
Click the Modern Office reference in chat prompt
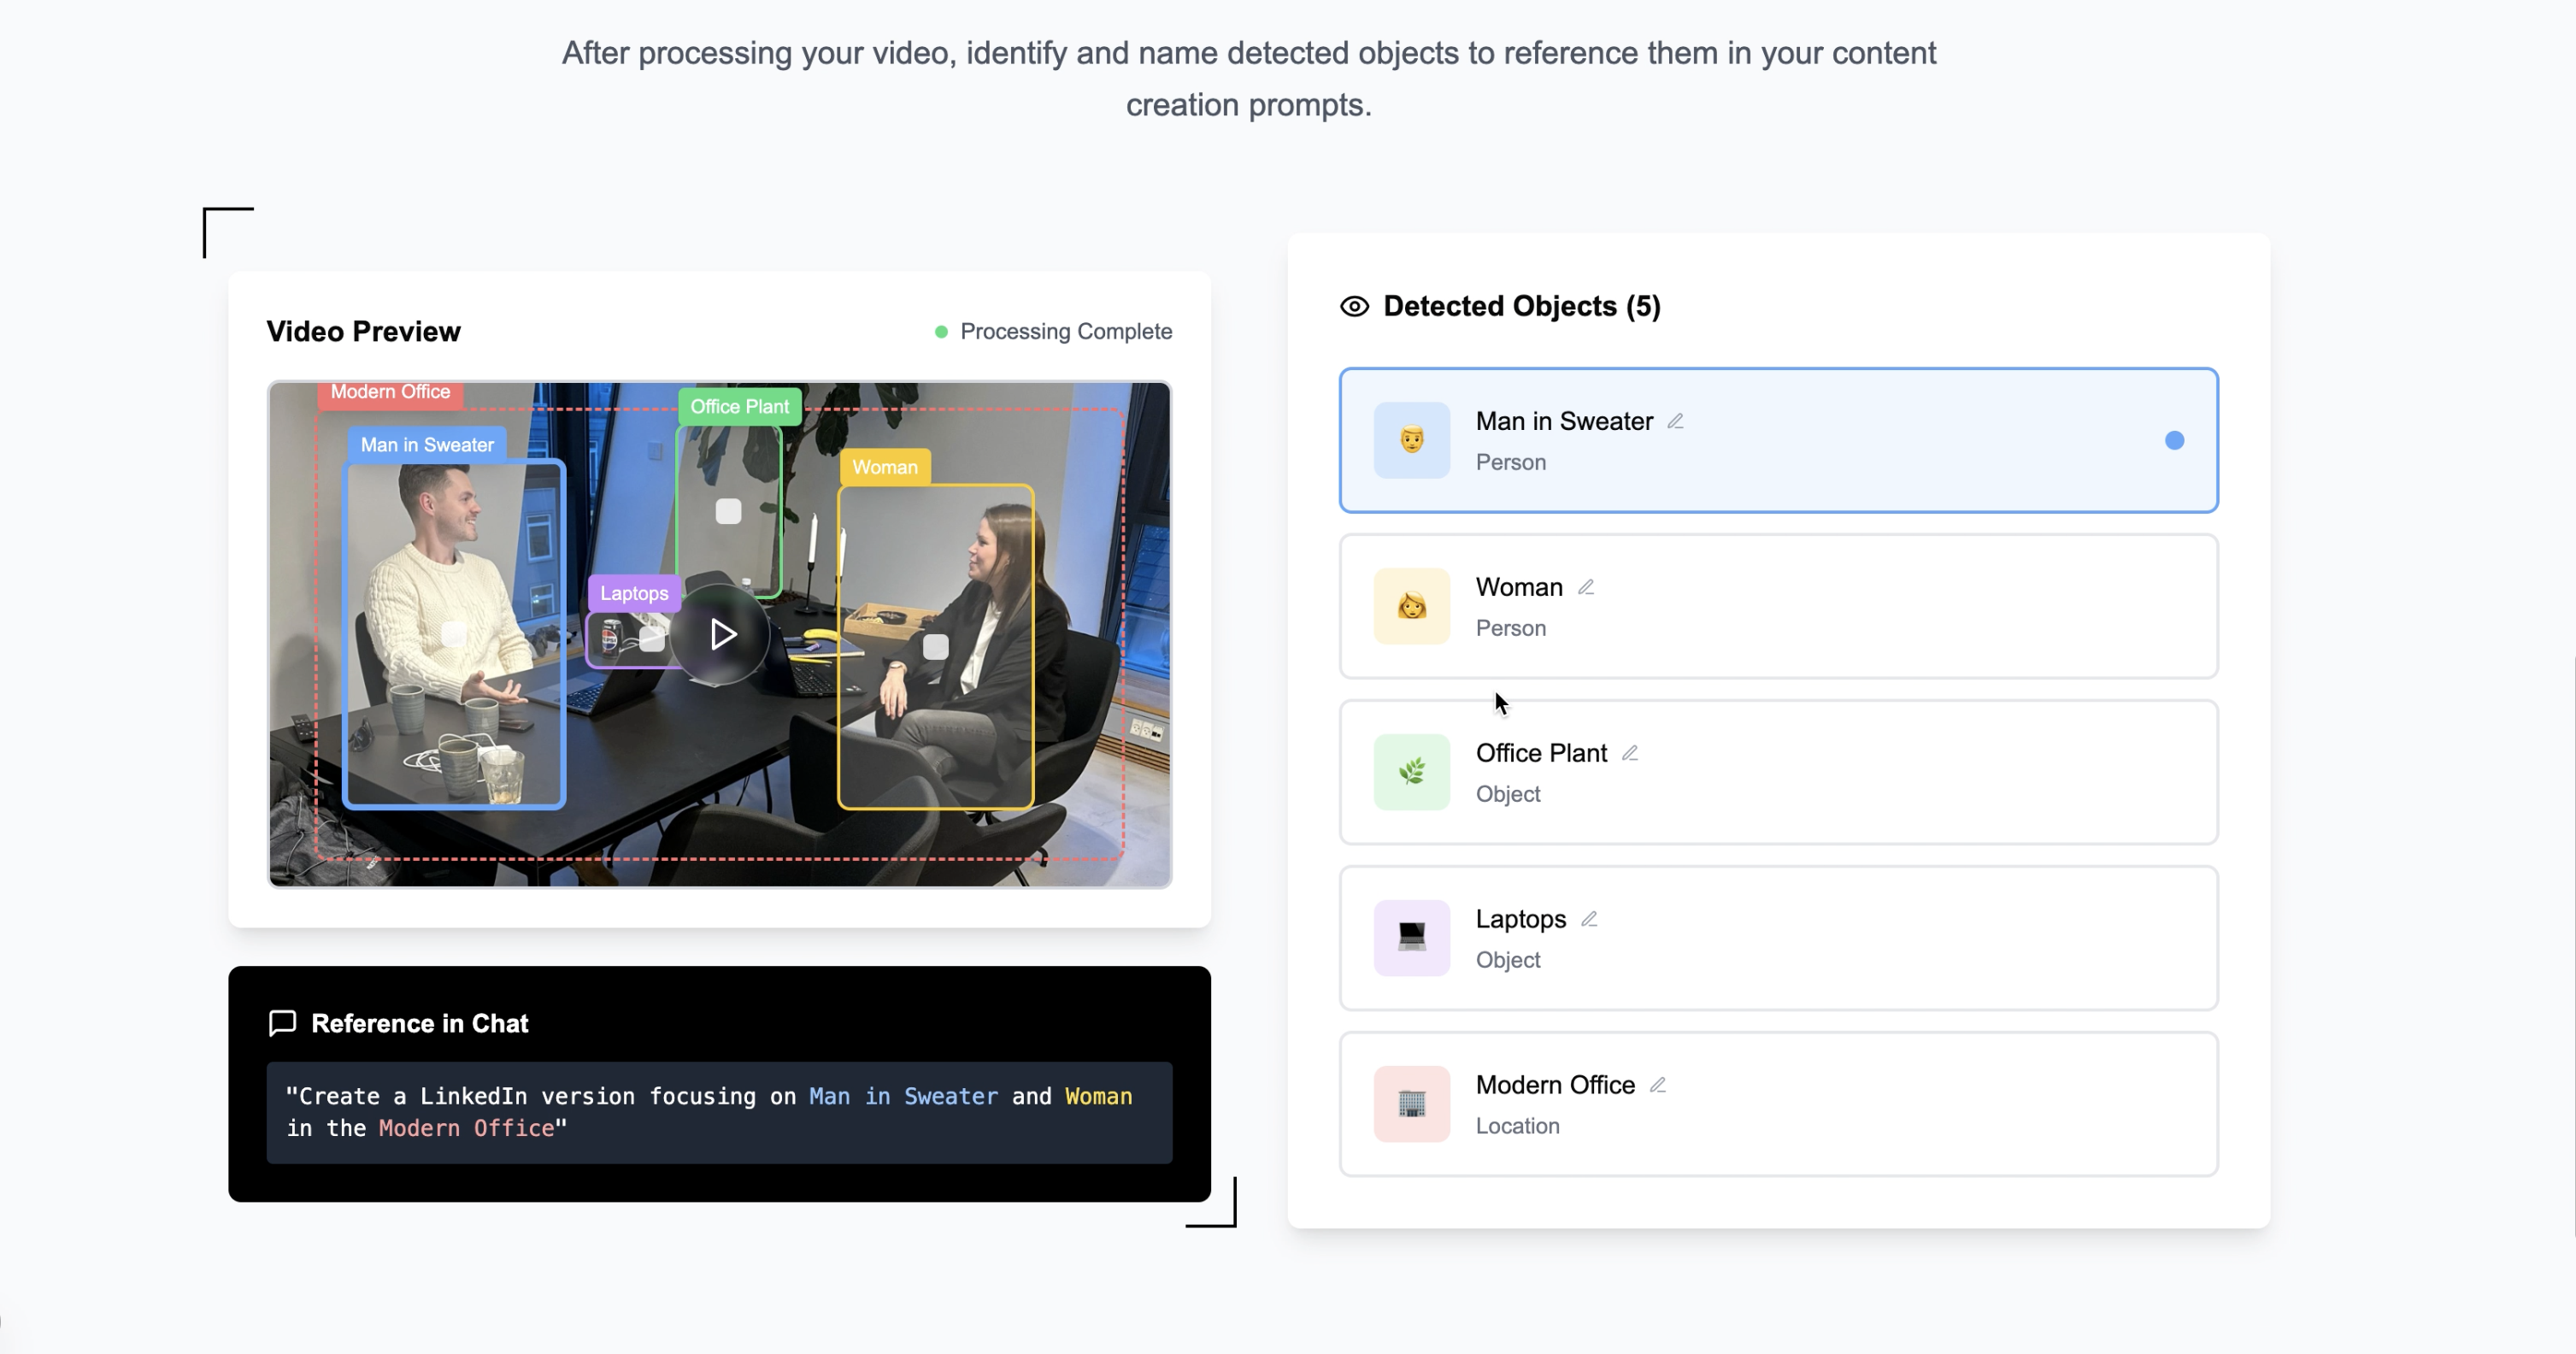[466, 1128]
